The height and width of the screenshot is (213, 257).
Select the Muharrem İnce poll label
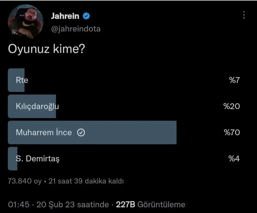coord(44,132)
